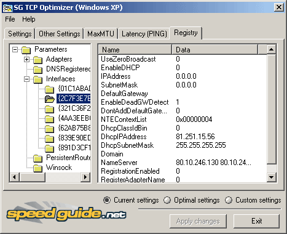
Task: Open the File menu
Action: (x=10, y=19)
